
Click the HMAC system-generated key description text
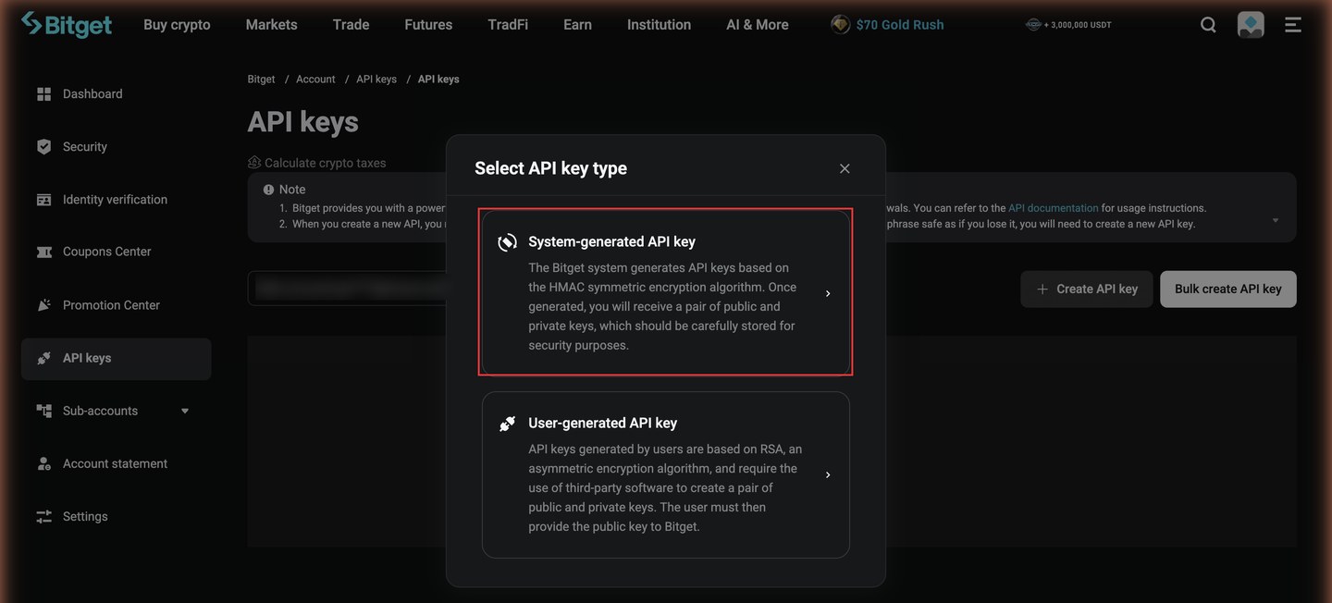[662, 306]
